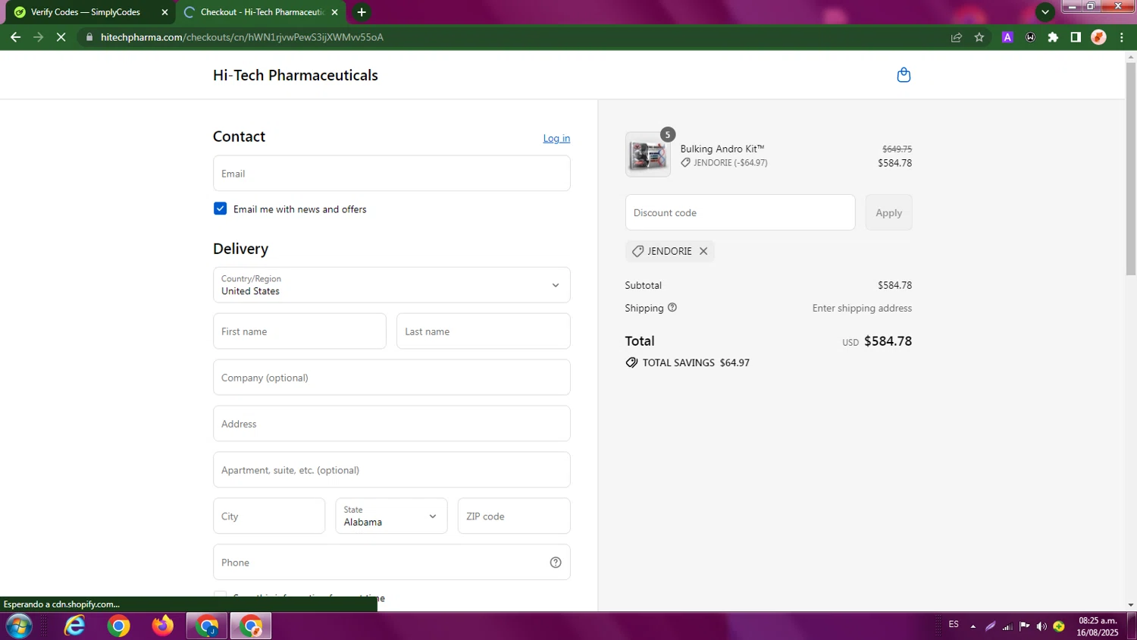1137x640 pixels.
Task: Open Chrome's three-dot menu
Action: tap(1122, 37)
